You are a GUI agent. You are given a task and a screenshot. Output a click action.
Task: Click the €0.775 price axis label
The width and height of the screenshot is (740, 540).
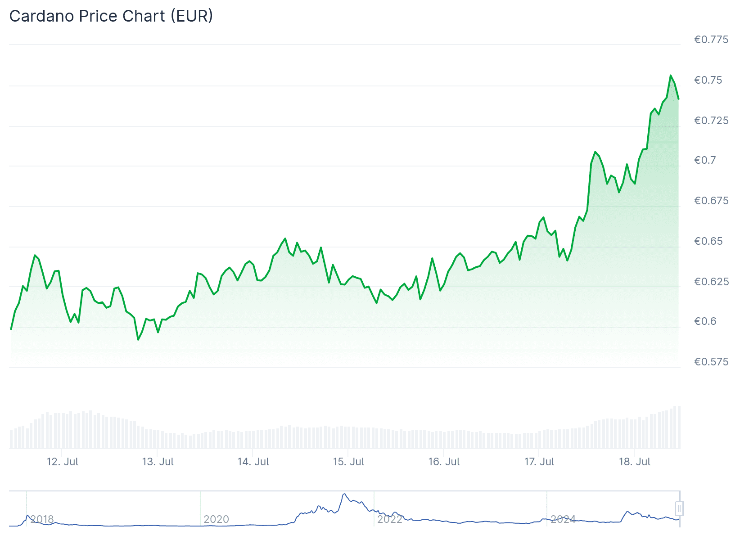point(711,40)
